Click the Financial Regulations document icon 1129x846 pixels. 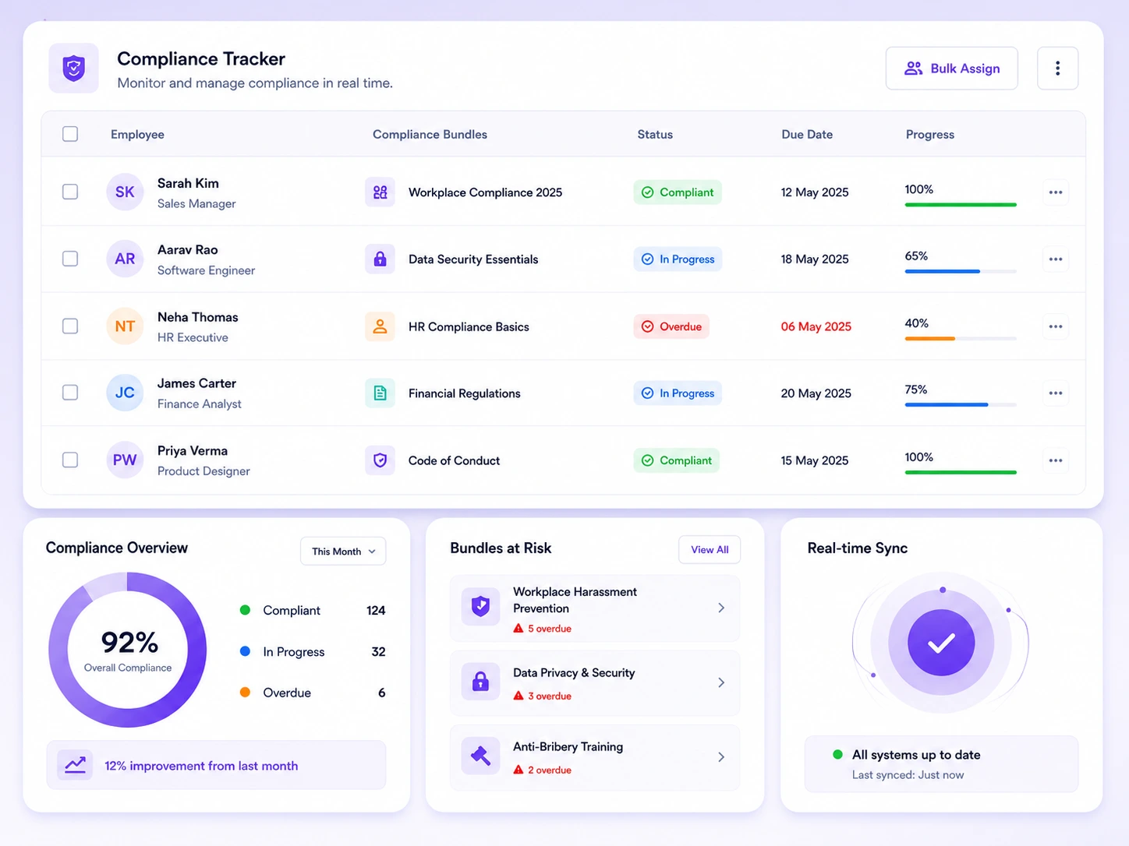pos(380,393)
